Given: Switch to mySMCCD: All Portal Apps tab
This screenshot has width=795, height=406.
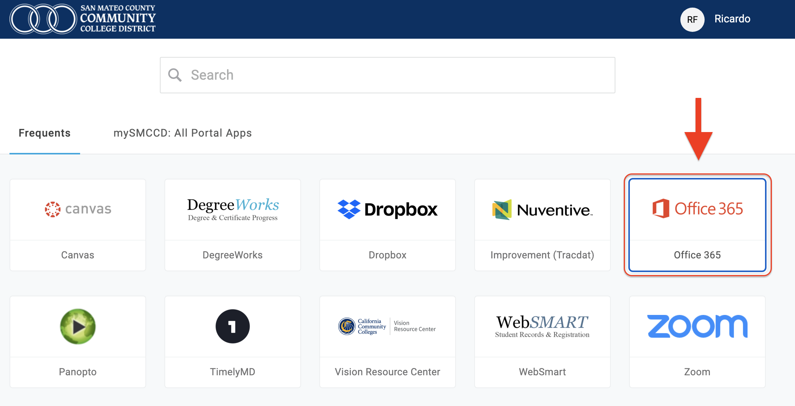Looking at the screenshot, I should (182, 133).
